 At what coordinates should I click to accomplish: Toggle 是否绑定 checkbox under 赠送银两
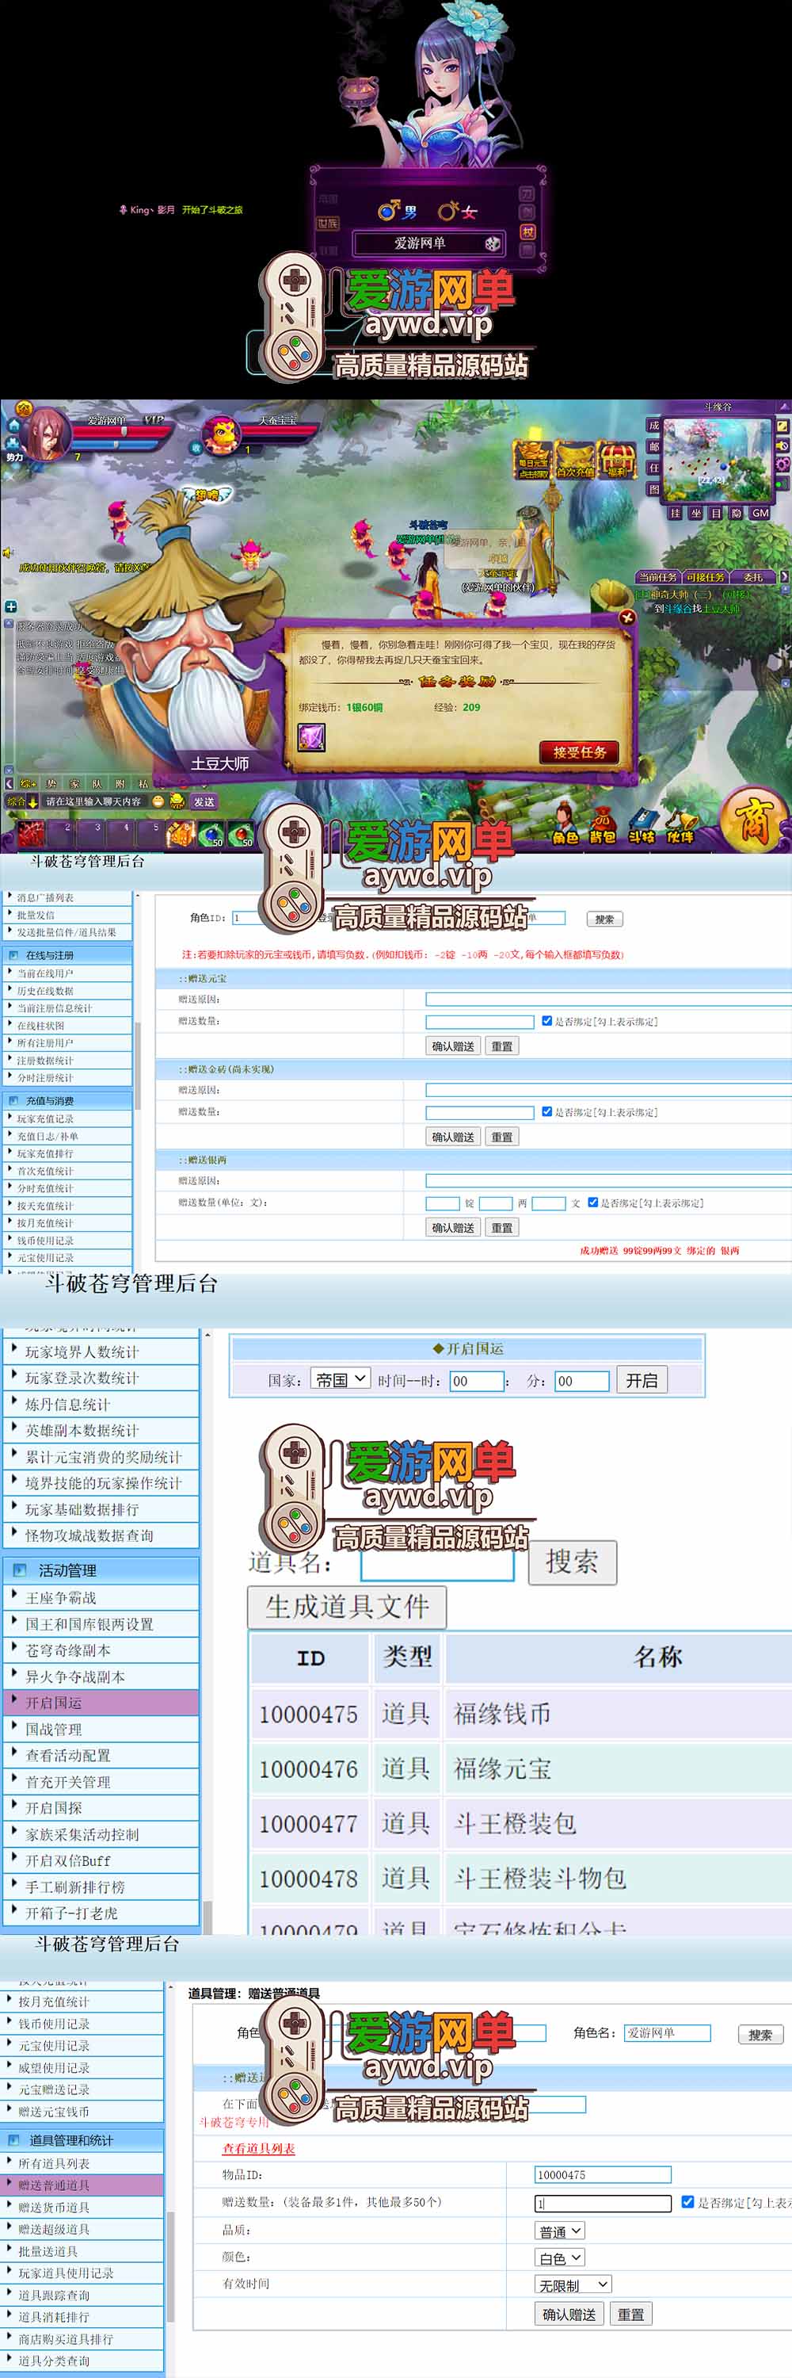(x=593, y=1202)
